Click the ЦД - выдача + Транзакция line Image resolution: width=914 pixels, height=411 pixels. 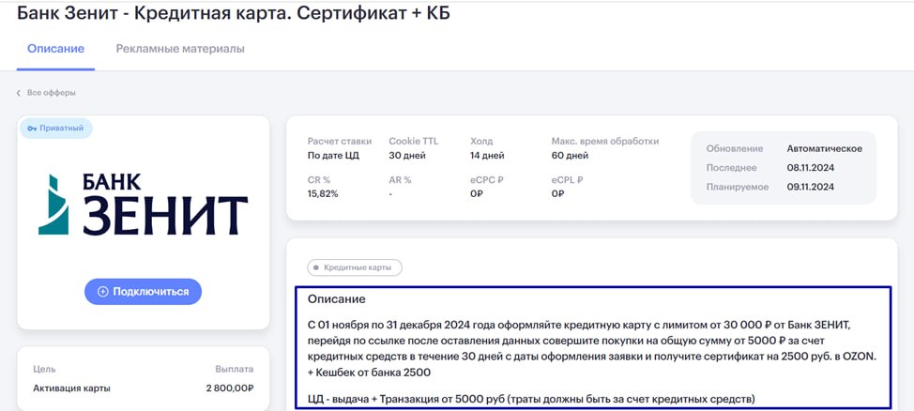(531, 400)
